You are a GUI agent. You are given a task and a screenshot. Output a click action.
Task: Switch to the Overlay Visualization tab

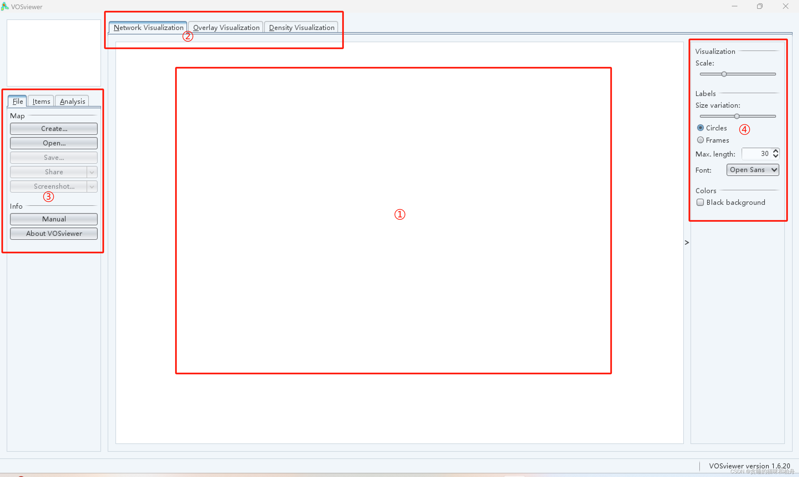point(226,28)
